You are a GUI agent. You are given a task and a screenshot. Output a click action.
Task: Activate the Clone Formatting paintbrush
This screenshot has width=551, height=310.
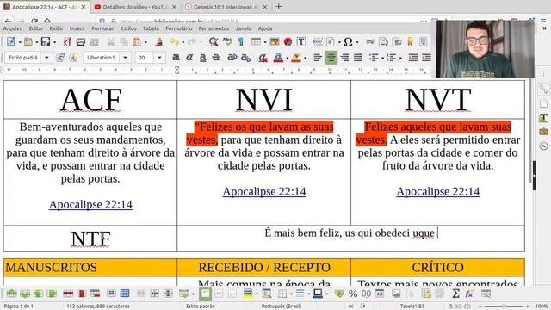click(158, 41)
